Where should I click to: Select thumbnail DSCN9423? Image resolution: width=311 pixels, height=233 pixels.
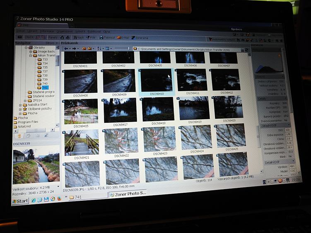[159, 139]
